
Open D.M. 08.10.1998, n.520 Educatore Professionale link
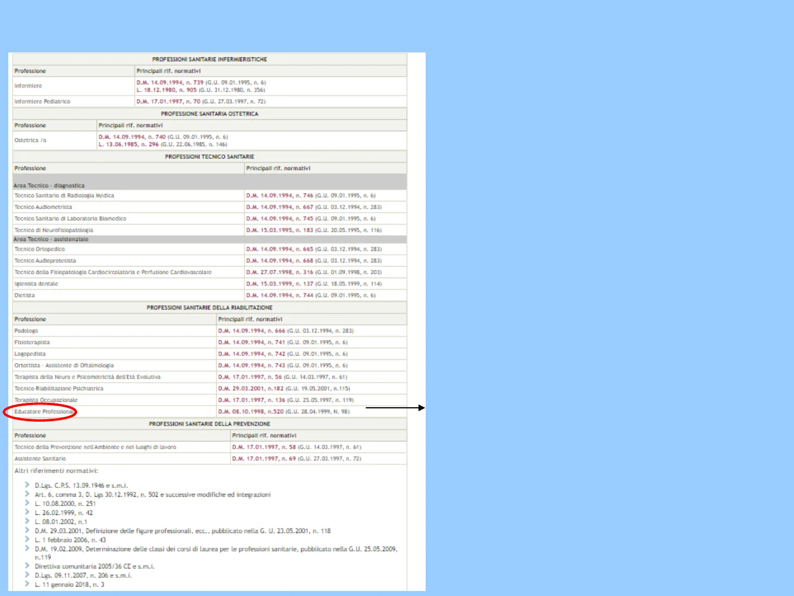point(251,412)
